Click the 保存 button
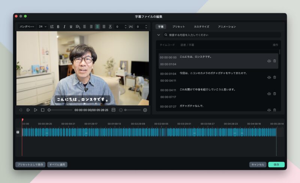This screenshot has width=300, height=183. point(276,164)
